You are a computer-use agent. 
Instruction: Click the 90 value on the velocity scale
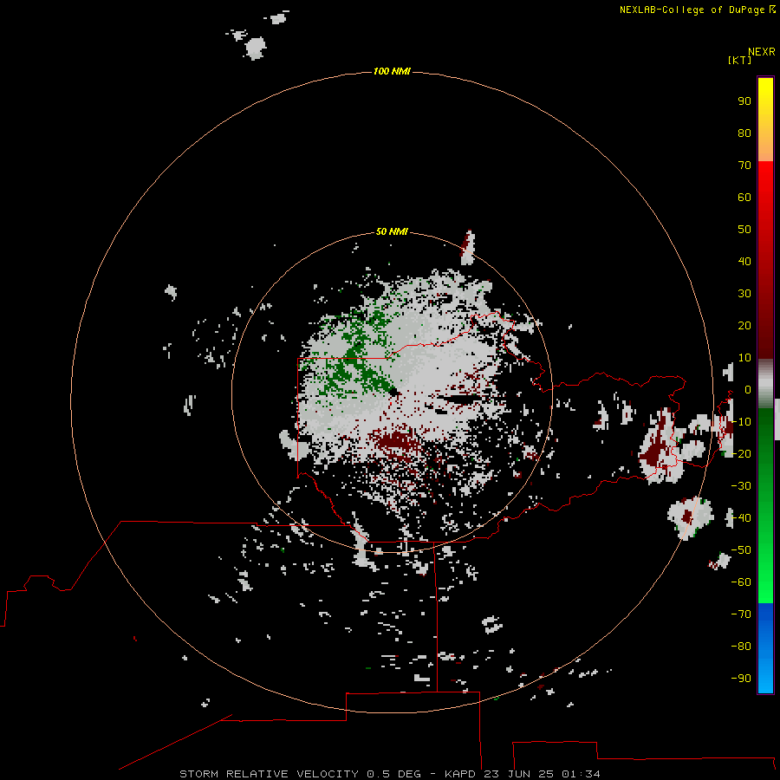coord(744,101)
